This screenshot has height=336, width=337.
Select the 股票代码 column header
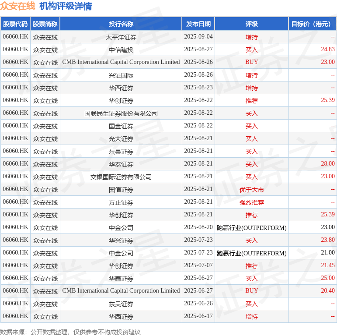pos(15,24)
